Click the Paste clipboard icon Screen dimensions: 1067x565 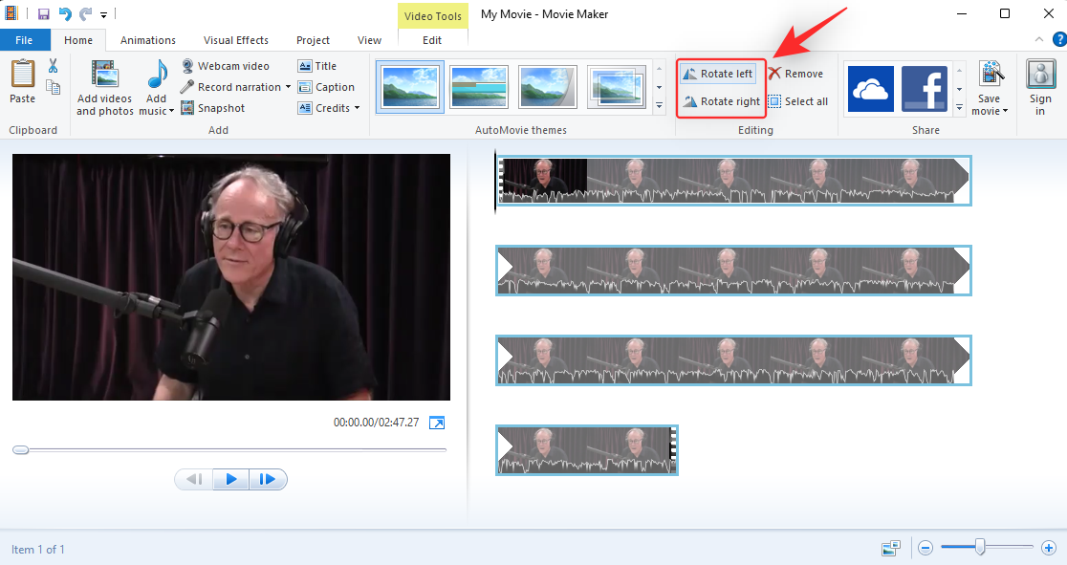pos(22,74)
